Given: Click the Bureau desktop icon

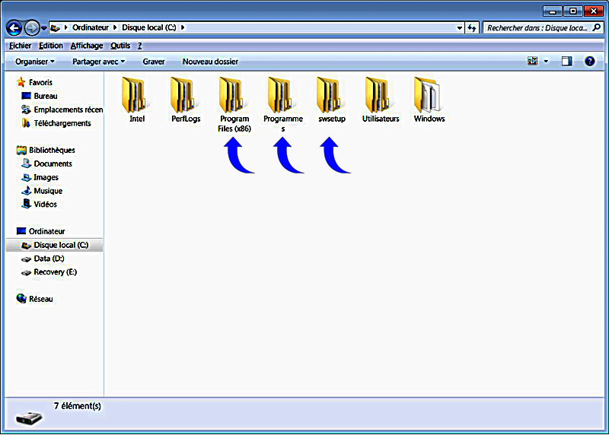Looking at the screenshot, I should (x=26, y=96).
